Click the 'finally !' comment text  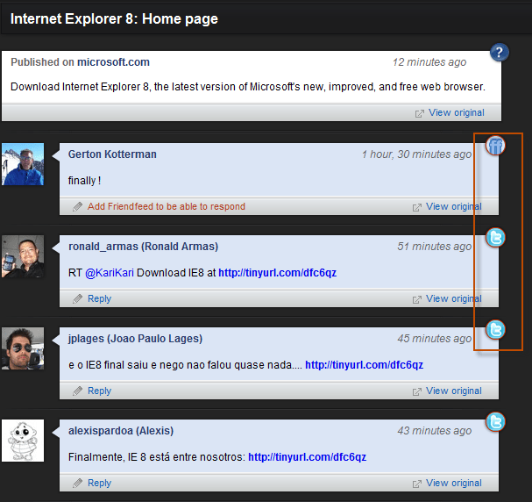click(84, 181)
